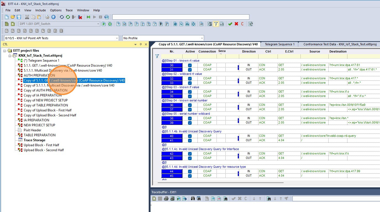Click the green Excel export icon in second toolbar
The height and width of the screenshot is (212, 380).
13,24
